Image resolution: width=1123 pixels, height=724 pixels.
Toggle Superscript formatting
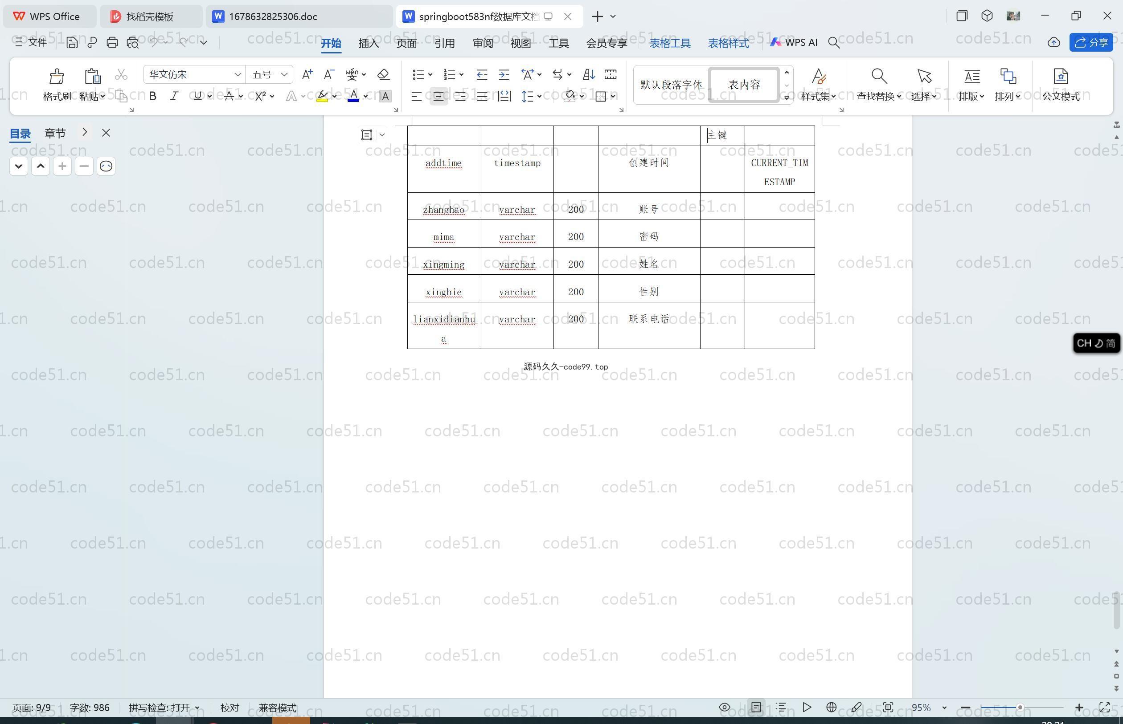(260, 96)
